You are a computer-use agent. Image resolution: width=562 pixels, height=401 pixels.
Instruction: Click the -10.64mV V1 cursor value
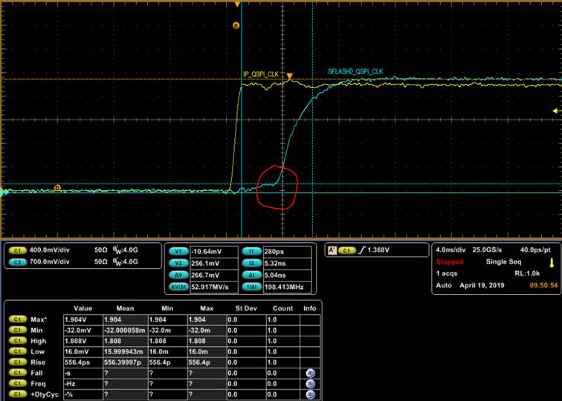207,252
